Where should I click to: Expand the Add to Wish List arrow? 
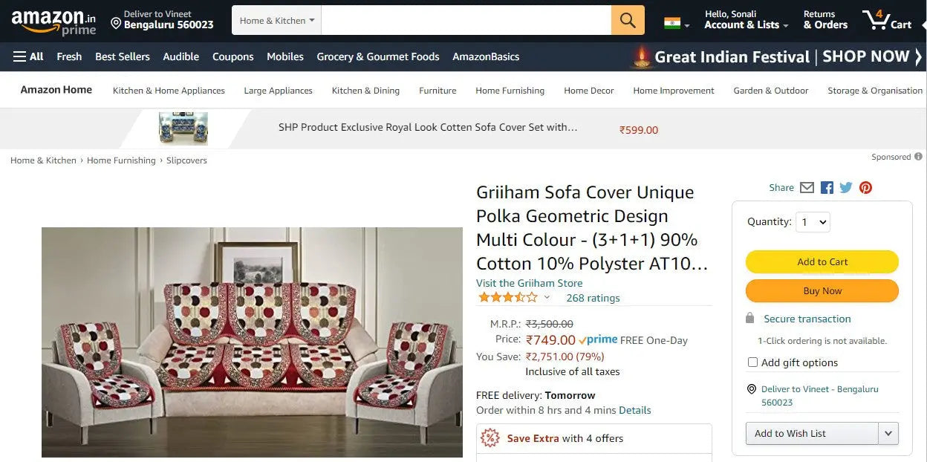[888, 434]
